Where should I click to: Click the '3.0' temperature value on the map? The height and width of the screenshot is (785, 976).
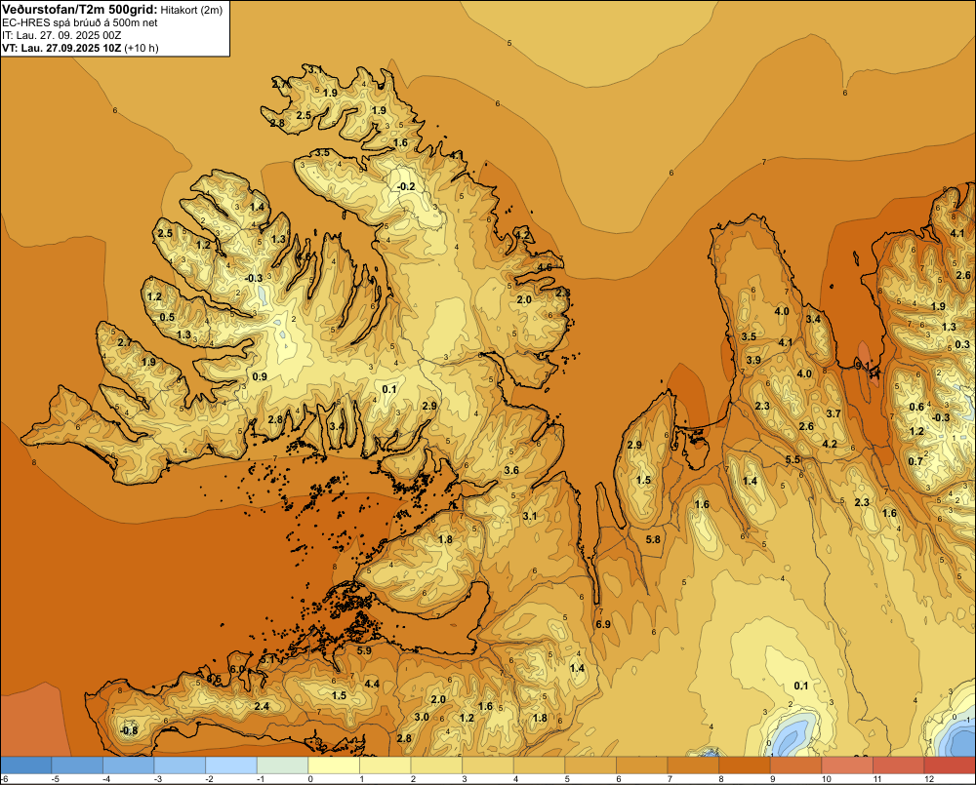422,717
